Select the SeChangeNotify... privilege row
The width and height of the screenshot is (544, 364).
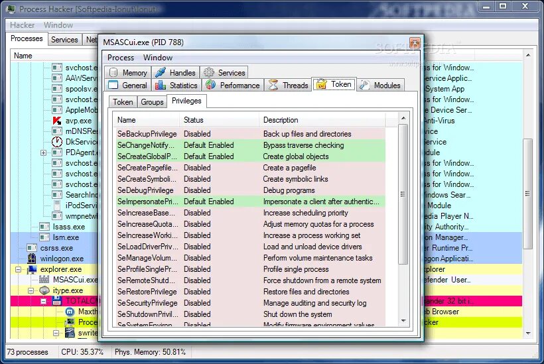pos(251,145)
